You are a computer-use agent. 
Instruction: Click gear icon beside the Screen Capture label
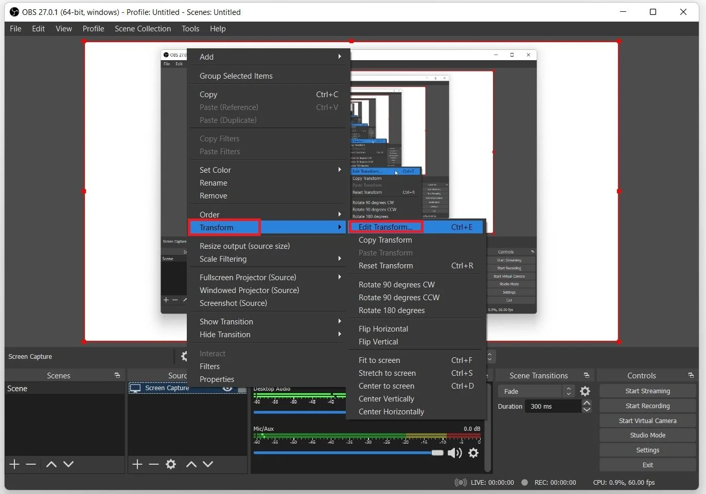coord(184,356)
